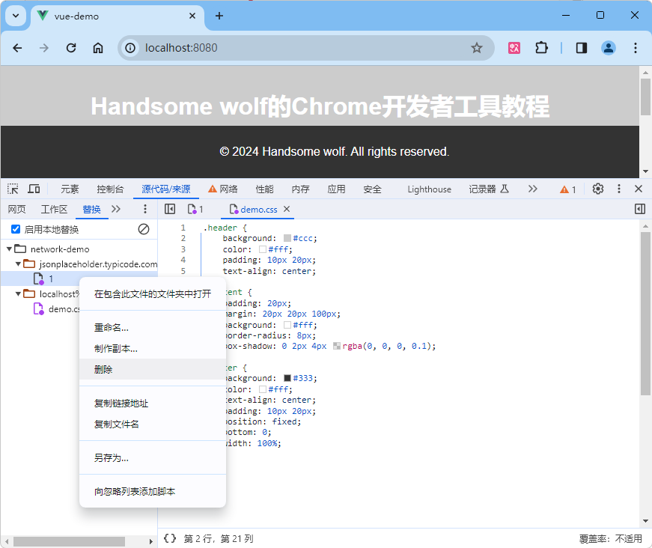This screenshot has height=548, width=652.
Task: Choose 删除 from context menu
Action: (153, 369)
